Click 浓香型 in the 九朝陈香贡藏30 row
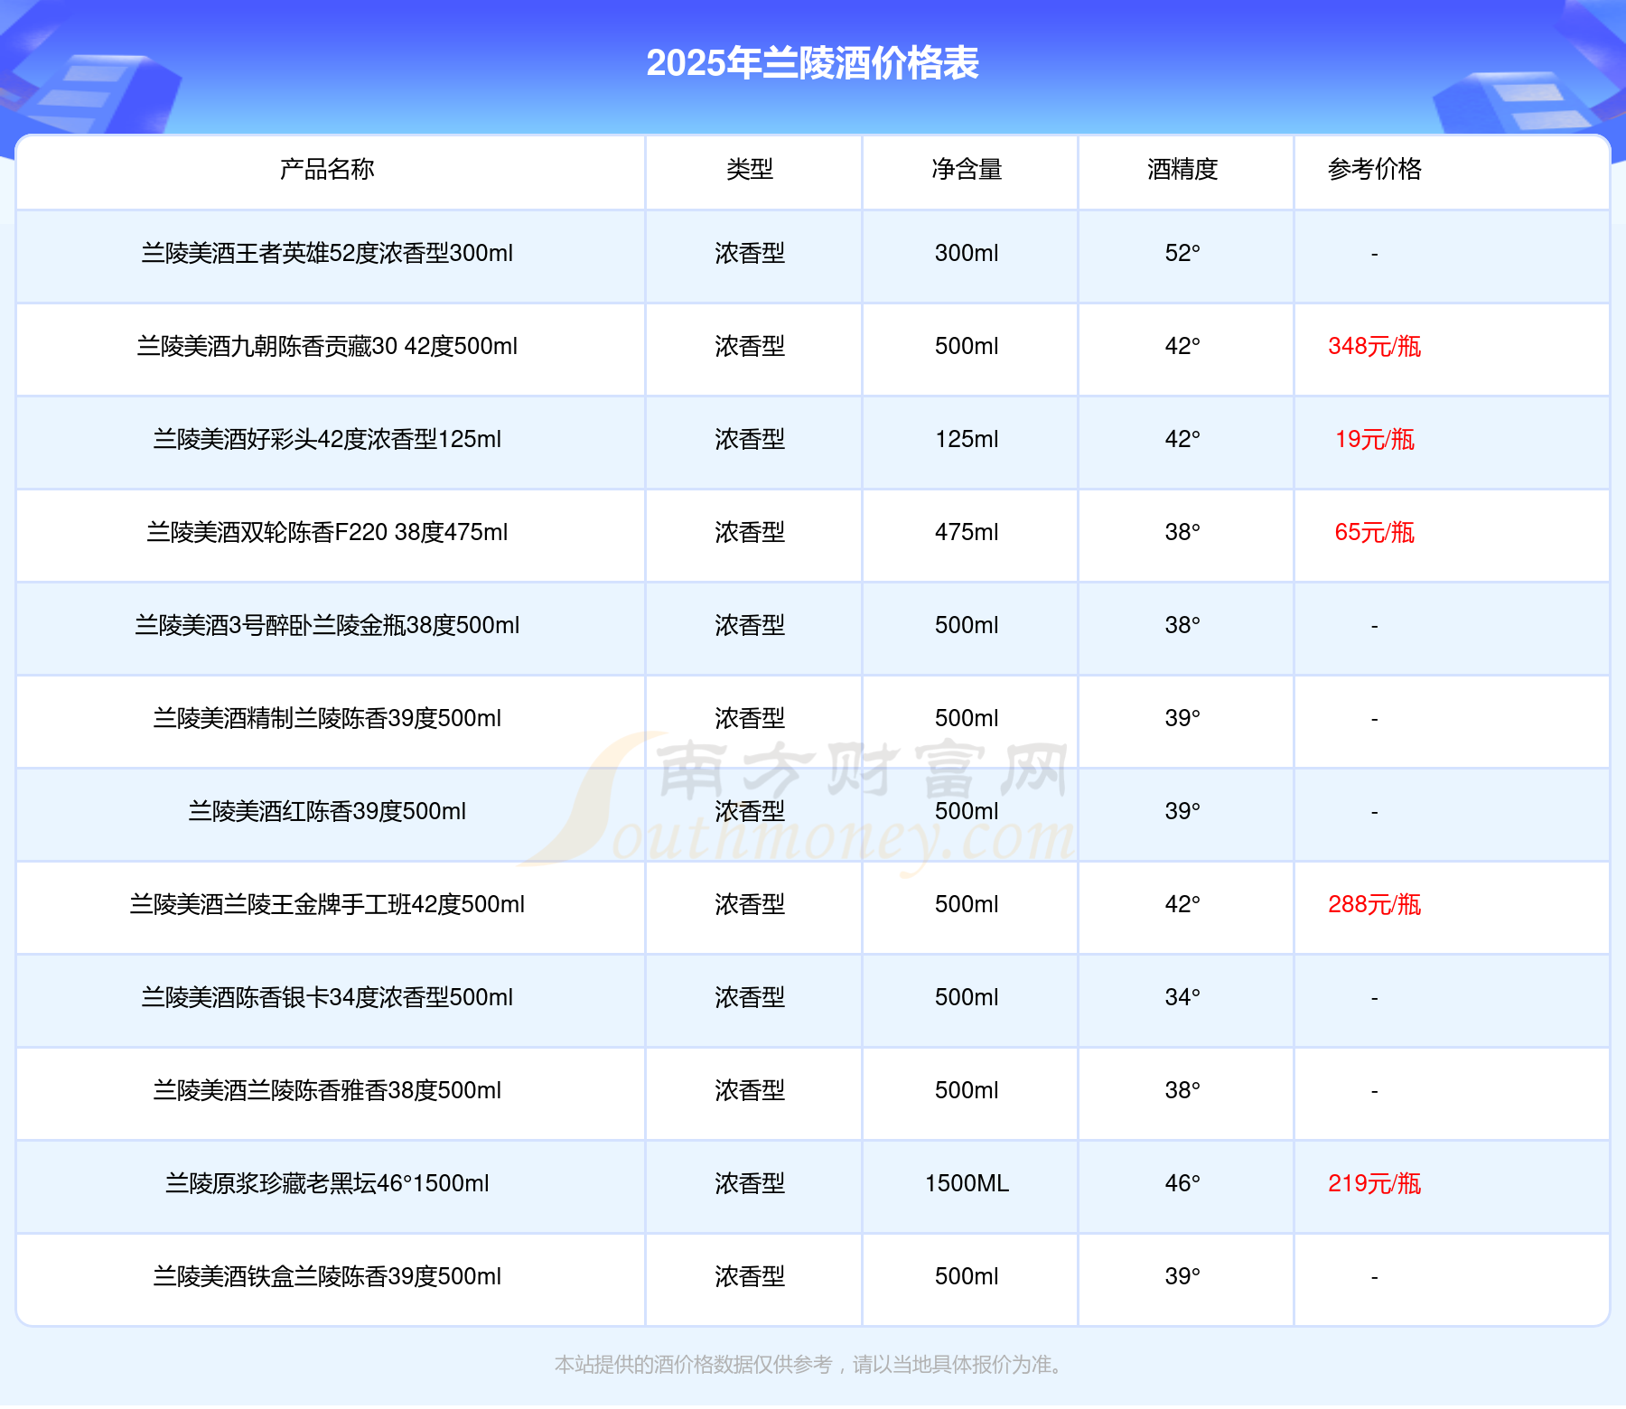Viewport: 1626px width, 1409px height. pyautogui.click(x=750, y=346)
